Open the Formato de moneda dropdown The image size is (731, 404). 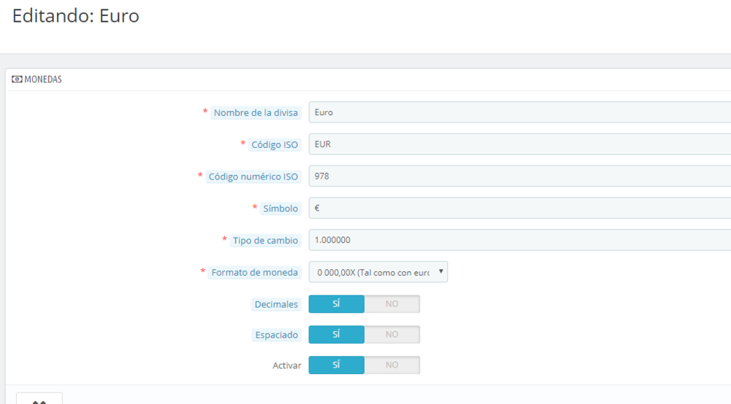[x=378, y=272]
